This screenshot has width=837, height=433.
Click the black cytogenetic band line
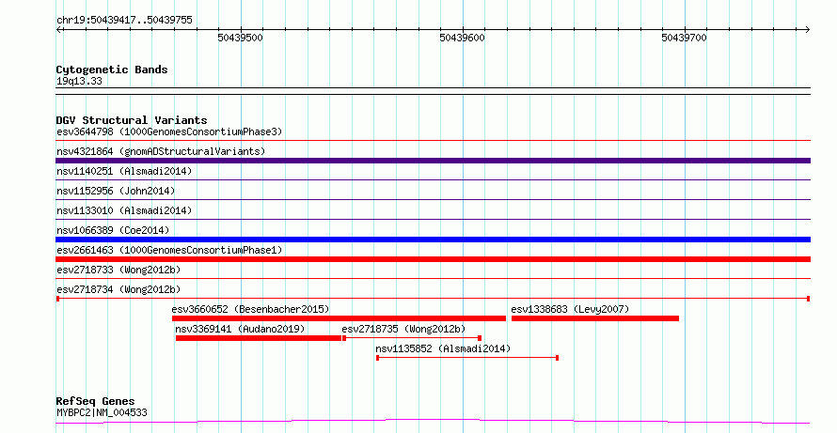click(433, 91)
